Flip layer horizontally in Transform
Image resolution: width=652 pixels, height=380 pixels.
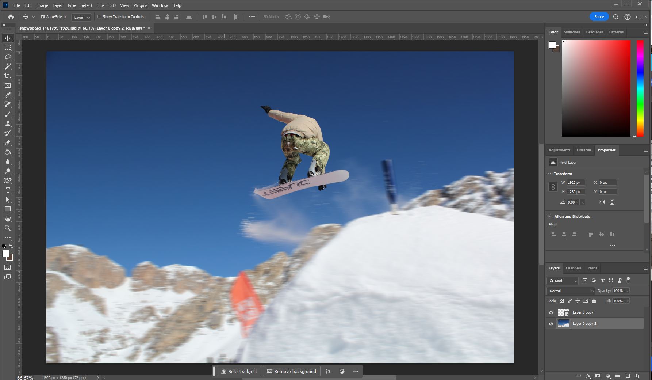pyautogui.click(x=602, y=202)
